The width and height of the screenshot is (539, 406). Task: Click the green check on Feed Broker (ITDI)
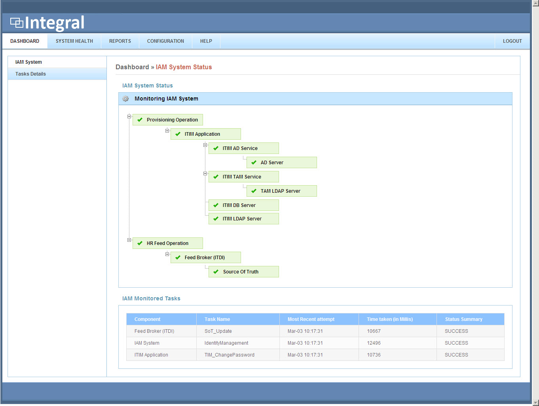tap(178, 258)
